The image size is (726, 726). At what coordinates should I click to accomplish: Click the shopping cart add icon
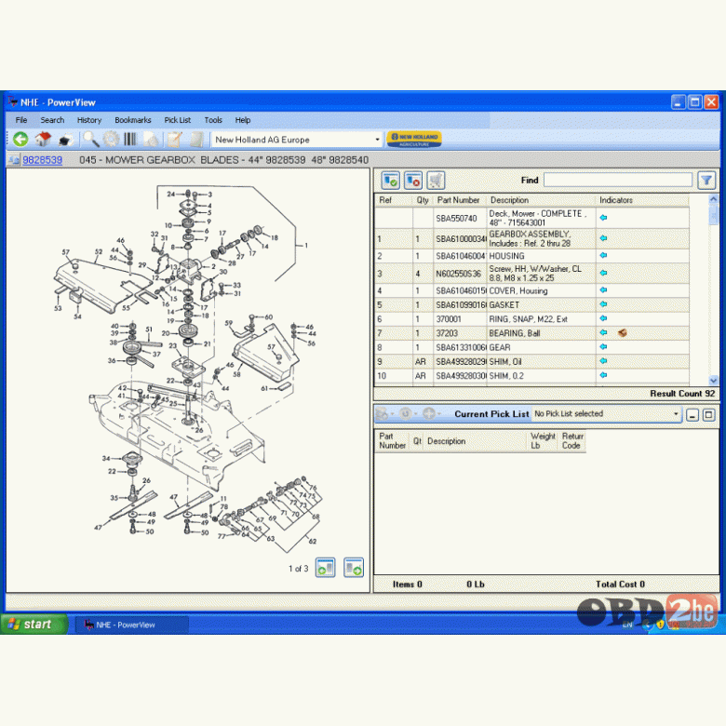pos(436,181)
